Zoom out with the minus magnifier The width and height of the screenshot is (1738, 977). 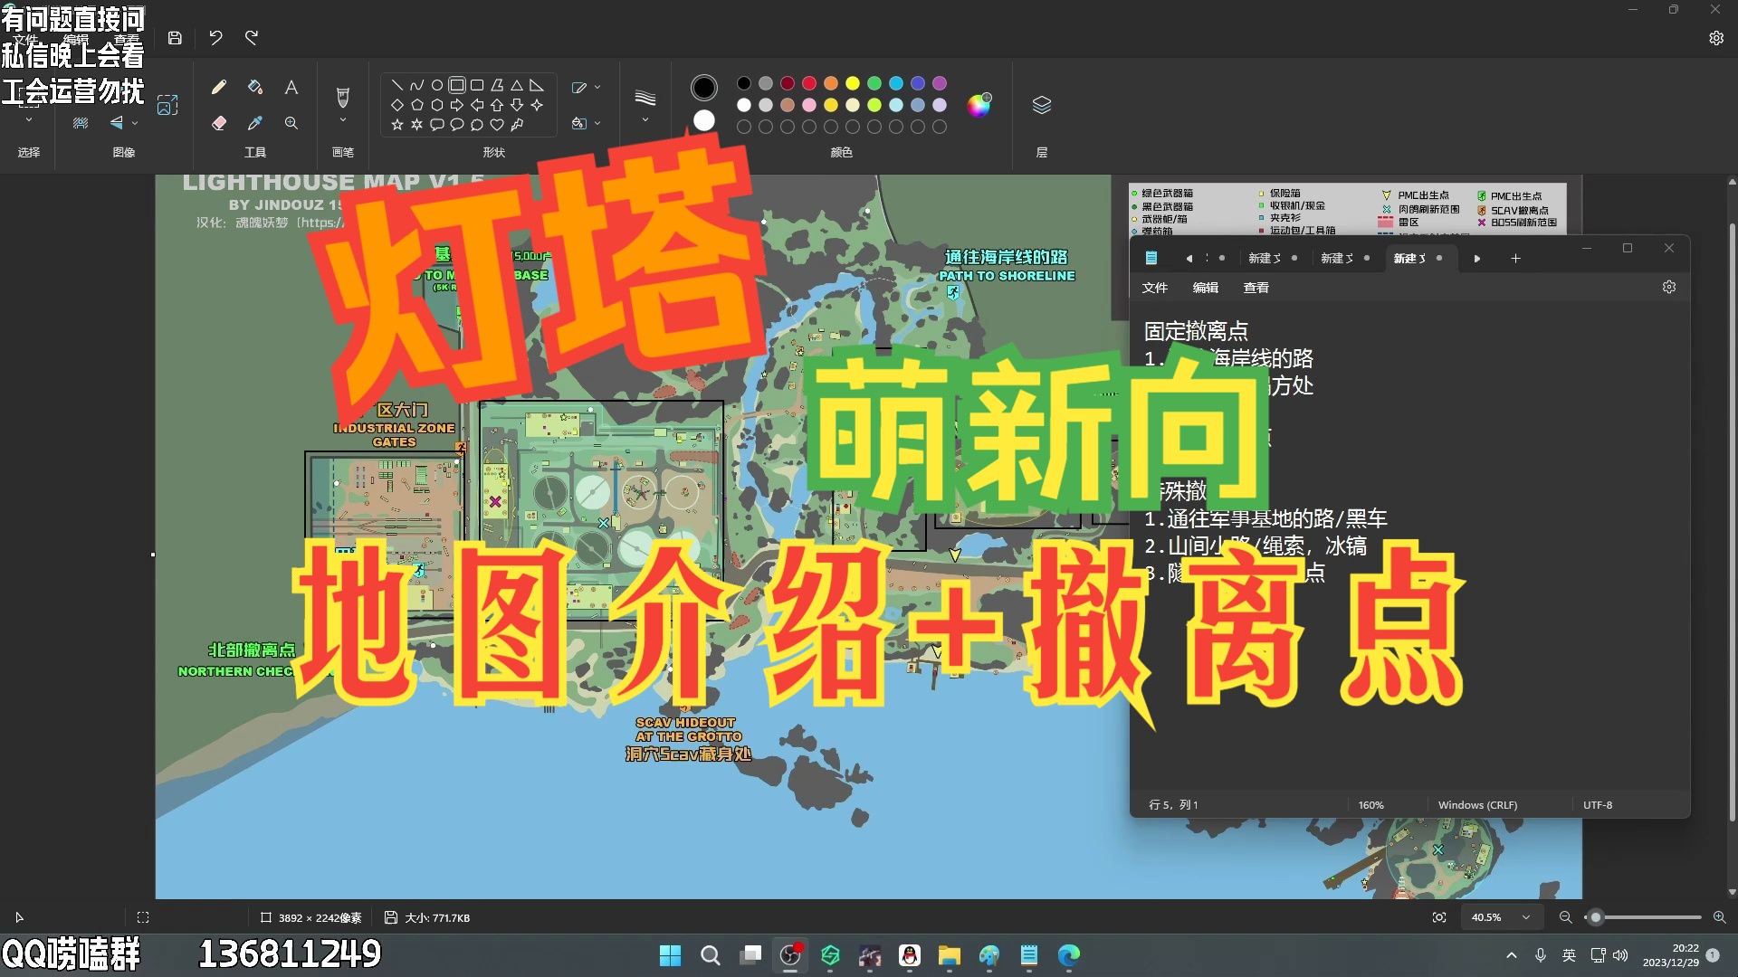coord(1565,917)
